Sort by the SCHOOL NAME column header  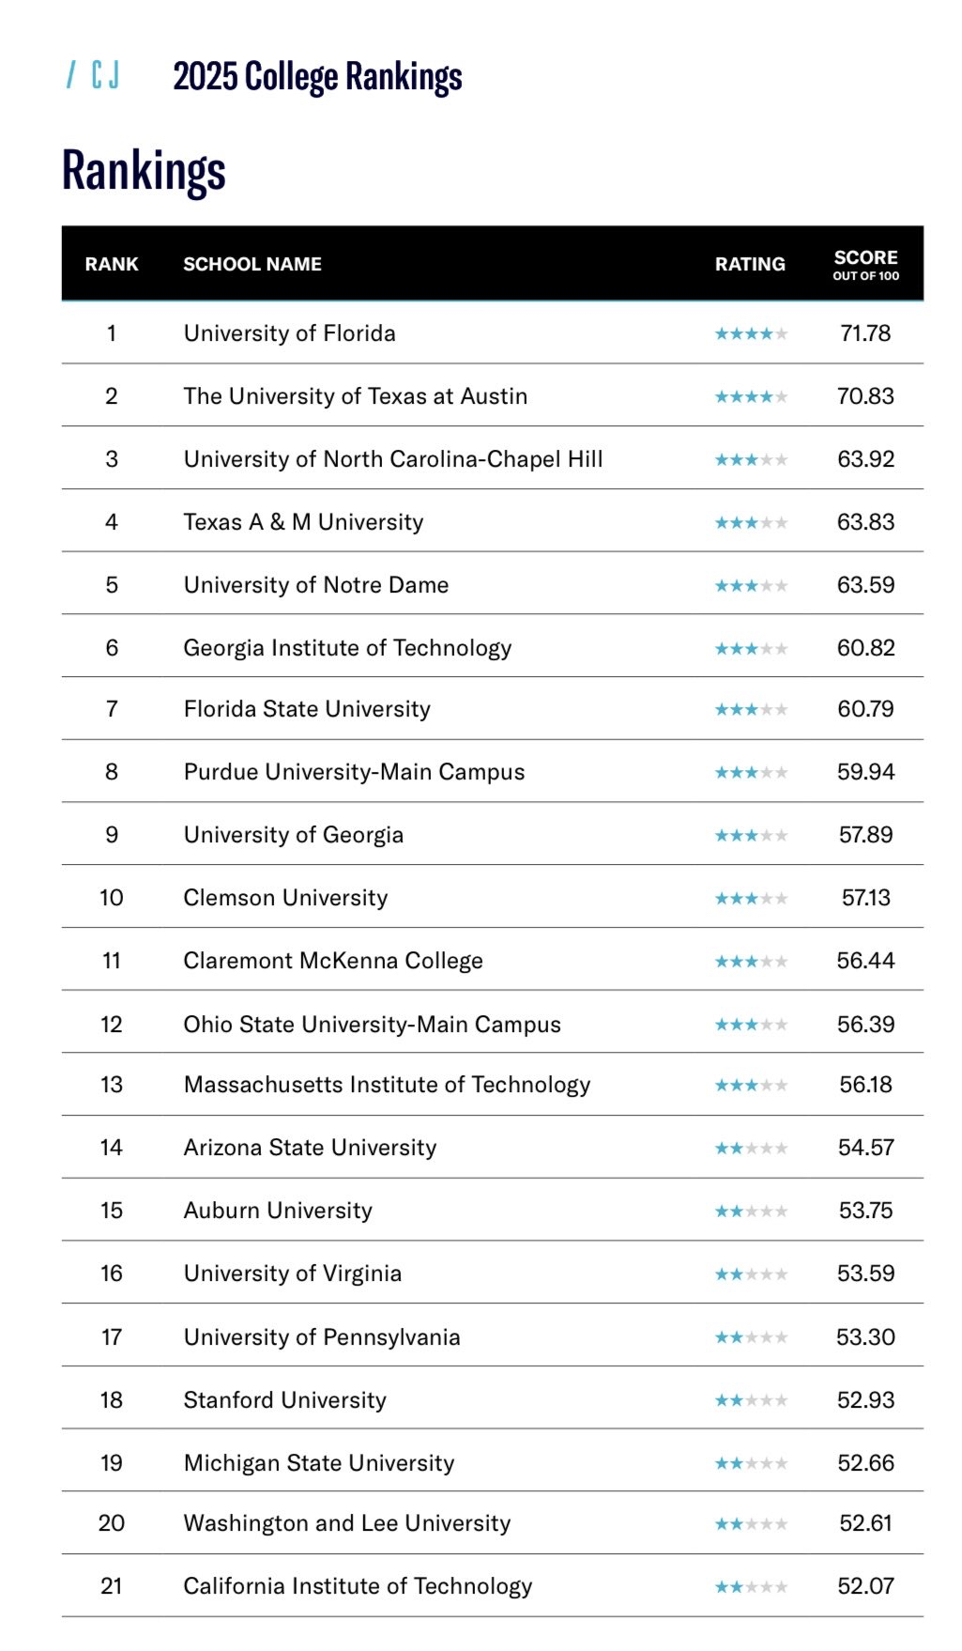coord(252,264)
